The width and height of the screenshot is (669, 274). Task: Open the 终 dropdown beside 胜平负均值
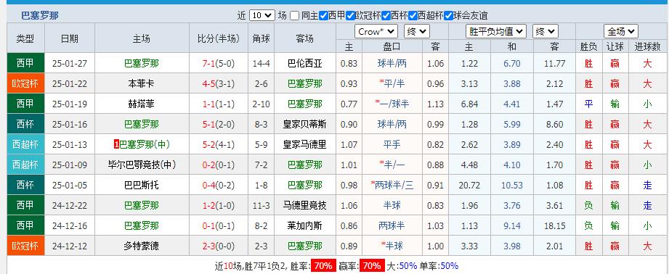[546, 31]
